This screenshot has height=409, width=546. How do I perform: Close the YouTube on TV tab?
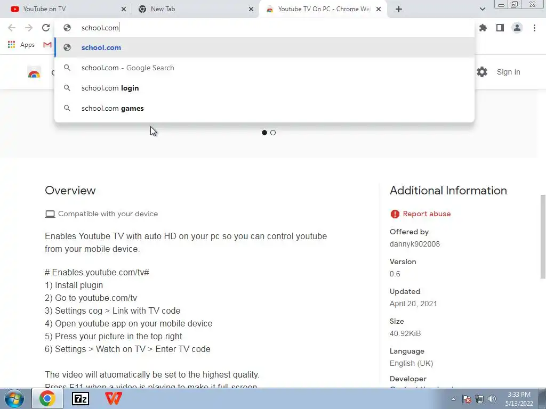124,9
